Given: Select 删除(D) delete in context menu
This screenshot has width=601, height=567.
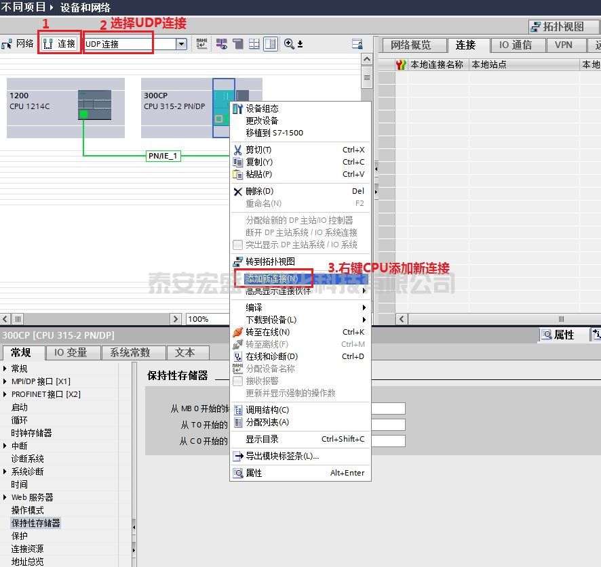Looking at the screenshot, I should pyautogui.click(x=259, y=191).
